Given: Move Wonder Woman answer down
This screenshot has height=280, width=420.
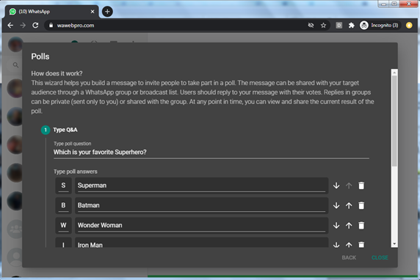Looking at the screenshot, I should coord(336,226).
